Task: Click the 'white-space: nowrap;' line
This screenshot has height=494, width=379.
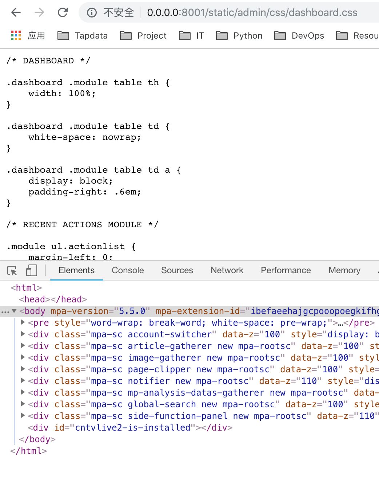Action: click(x=85, y=137)
